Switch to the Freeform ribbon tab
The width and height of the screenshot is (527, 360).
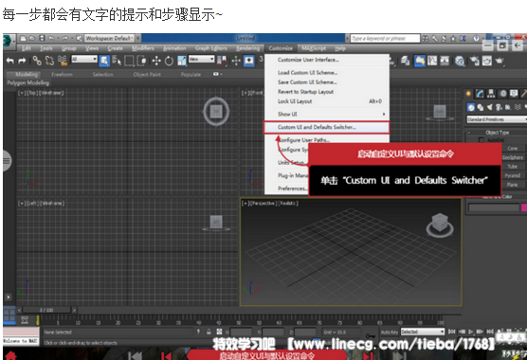[62, 74]
